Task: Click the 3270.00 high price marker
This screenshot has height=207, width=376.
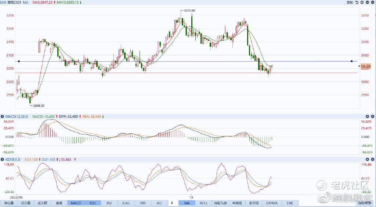Action: [189, 11]
